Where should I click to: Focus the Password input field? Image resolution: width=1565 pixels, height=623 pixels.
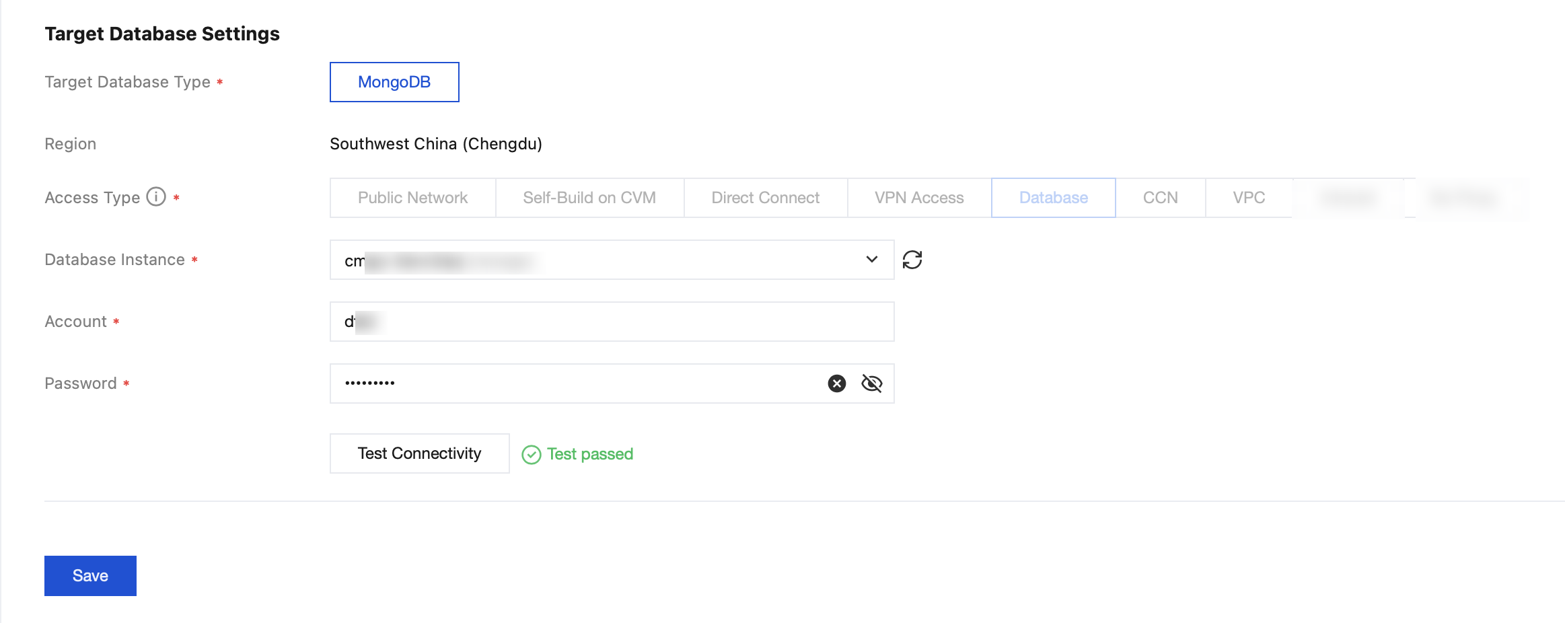point(579,383)
